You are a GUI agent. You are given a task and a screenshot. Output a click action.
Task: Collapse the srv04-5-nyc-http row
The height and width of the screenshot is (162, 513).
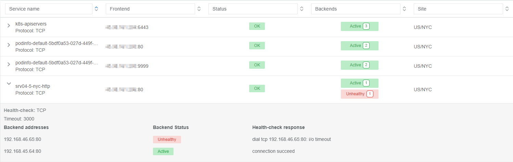tap(9, 84)
